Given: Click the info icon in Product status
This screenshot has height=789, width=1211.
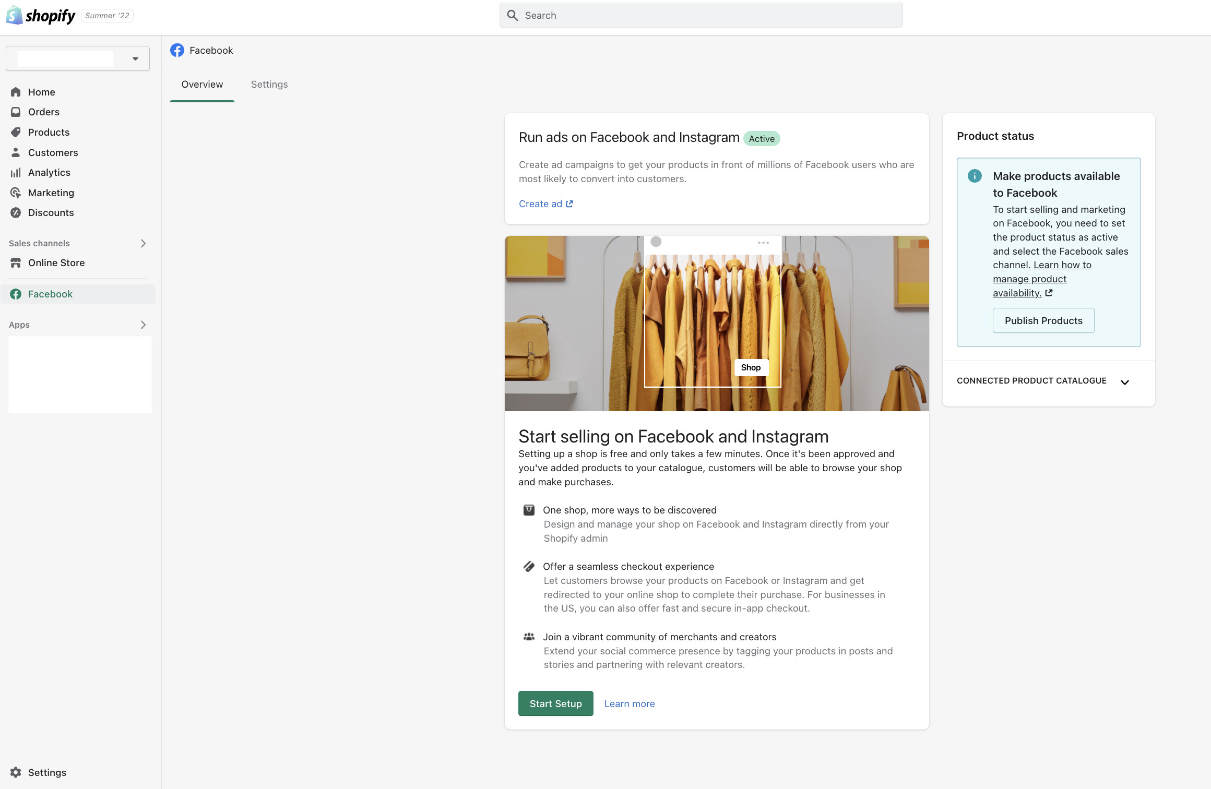Looking at the screenshot, I should (x=975, y=176).
